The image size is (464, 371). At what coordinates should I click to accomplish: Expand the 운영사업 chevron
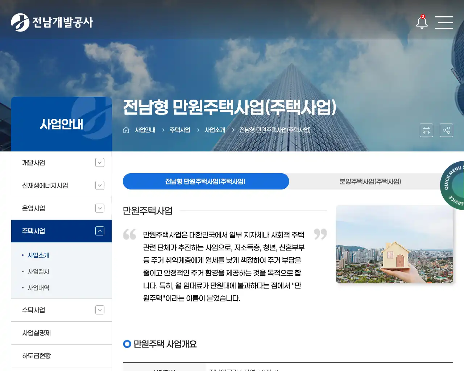(x=100, y=208)
